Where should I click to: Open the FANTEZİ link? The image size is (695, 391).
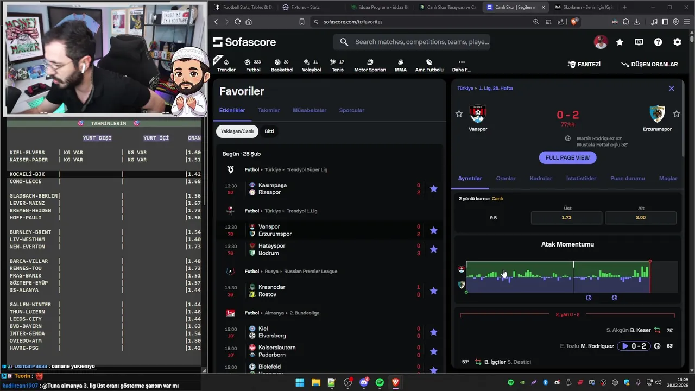tap(584, 64)
